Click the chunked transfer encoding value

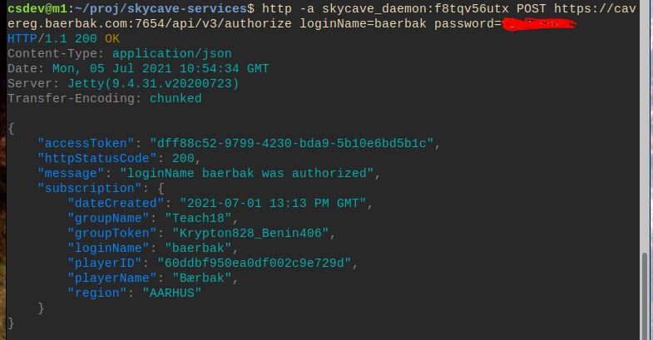[x=175, y=98]
